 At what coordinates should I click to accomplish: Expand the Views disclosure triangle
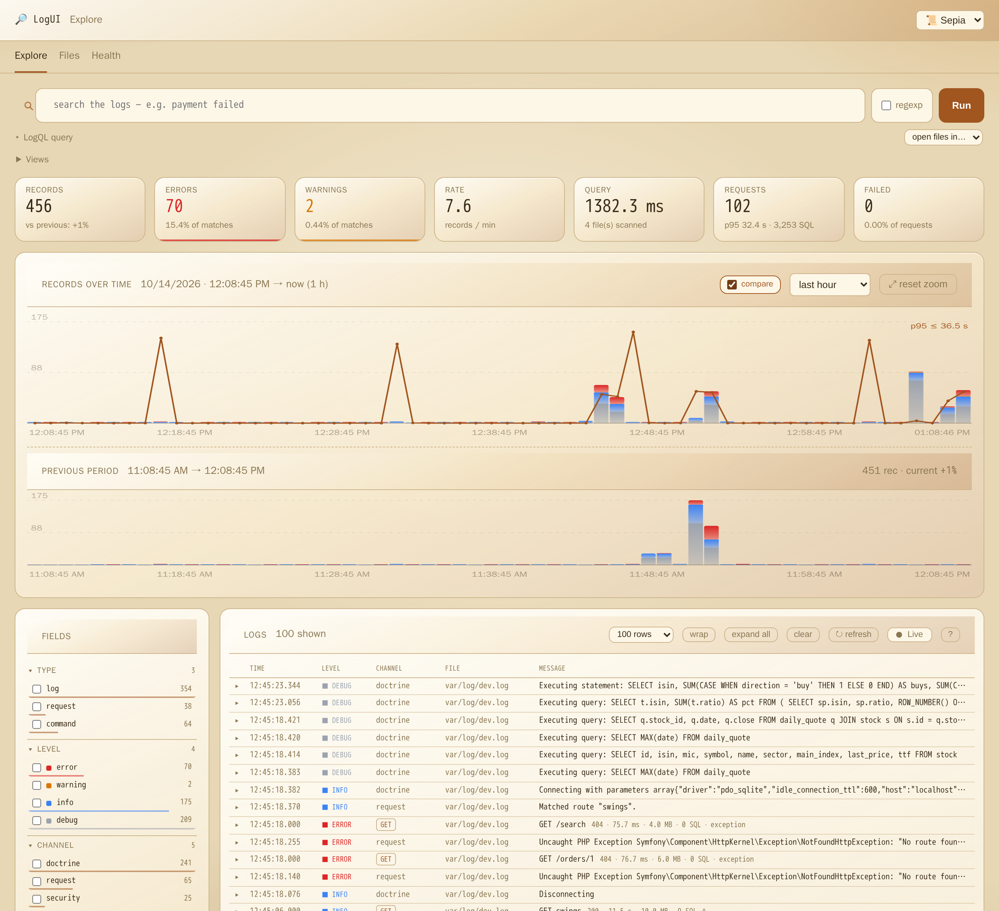(x=19, y=159)
